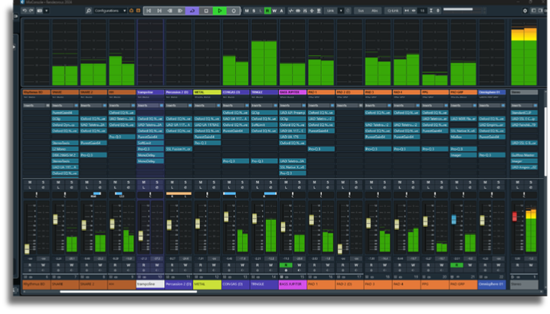
Task: Click the Stop button in the transport toolbar
Action: point(206,11)
